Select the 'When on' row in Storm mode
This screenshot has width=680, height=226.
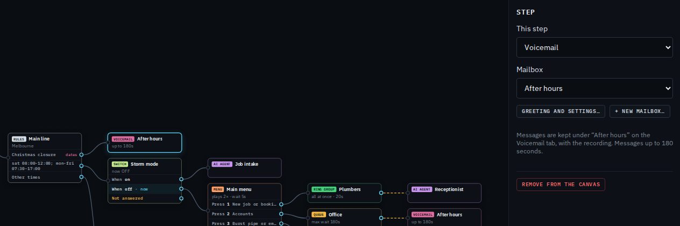click(x=145, y=179)
